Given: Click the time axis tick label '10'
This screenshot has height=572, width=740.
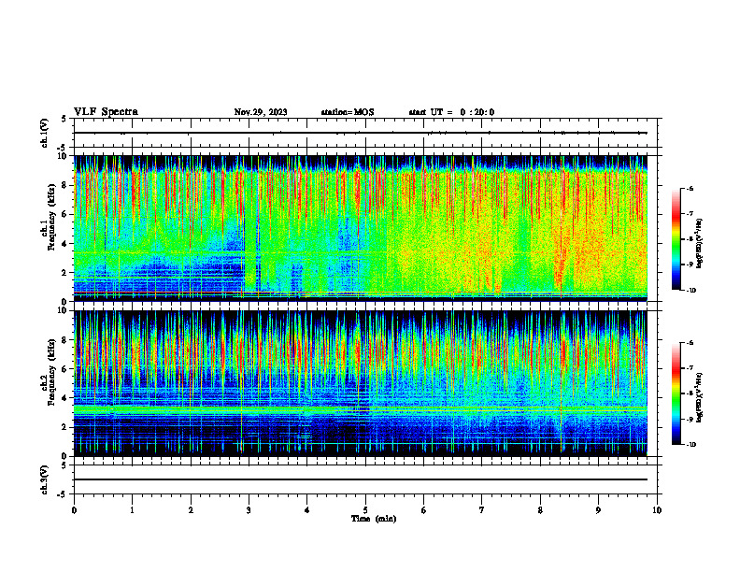Looking at the screenshot, I should 657,510.
